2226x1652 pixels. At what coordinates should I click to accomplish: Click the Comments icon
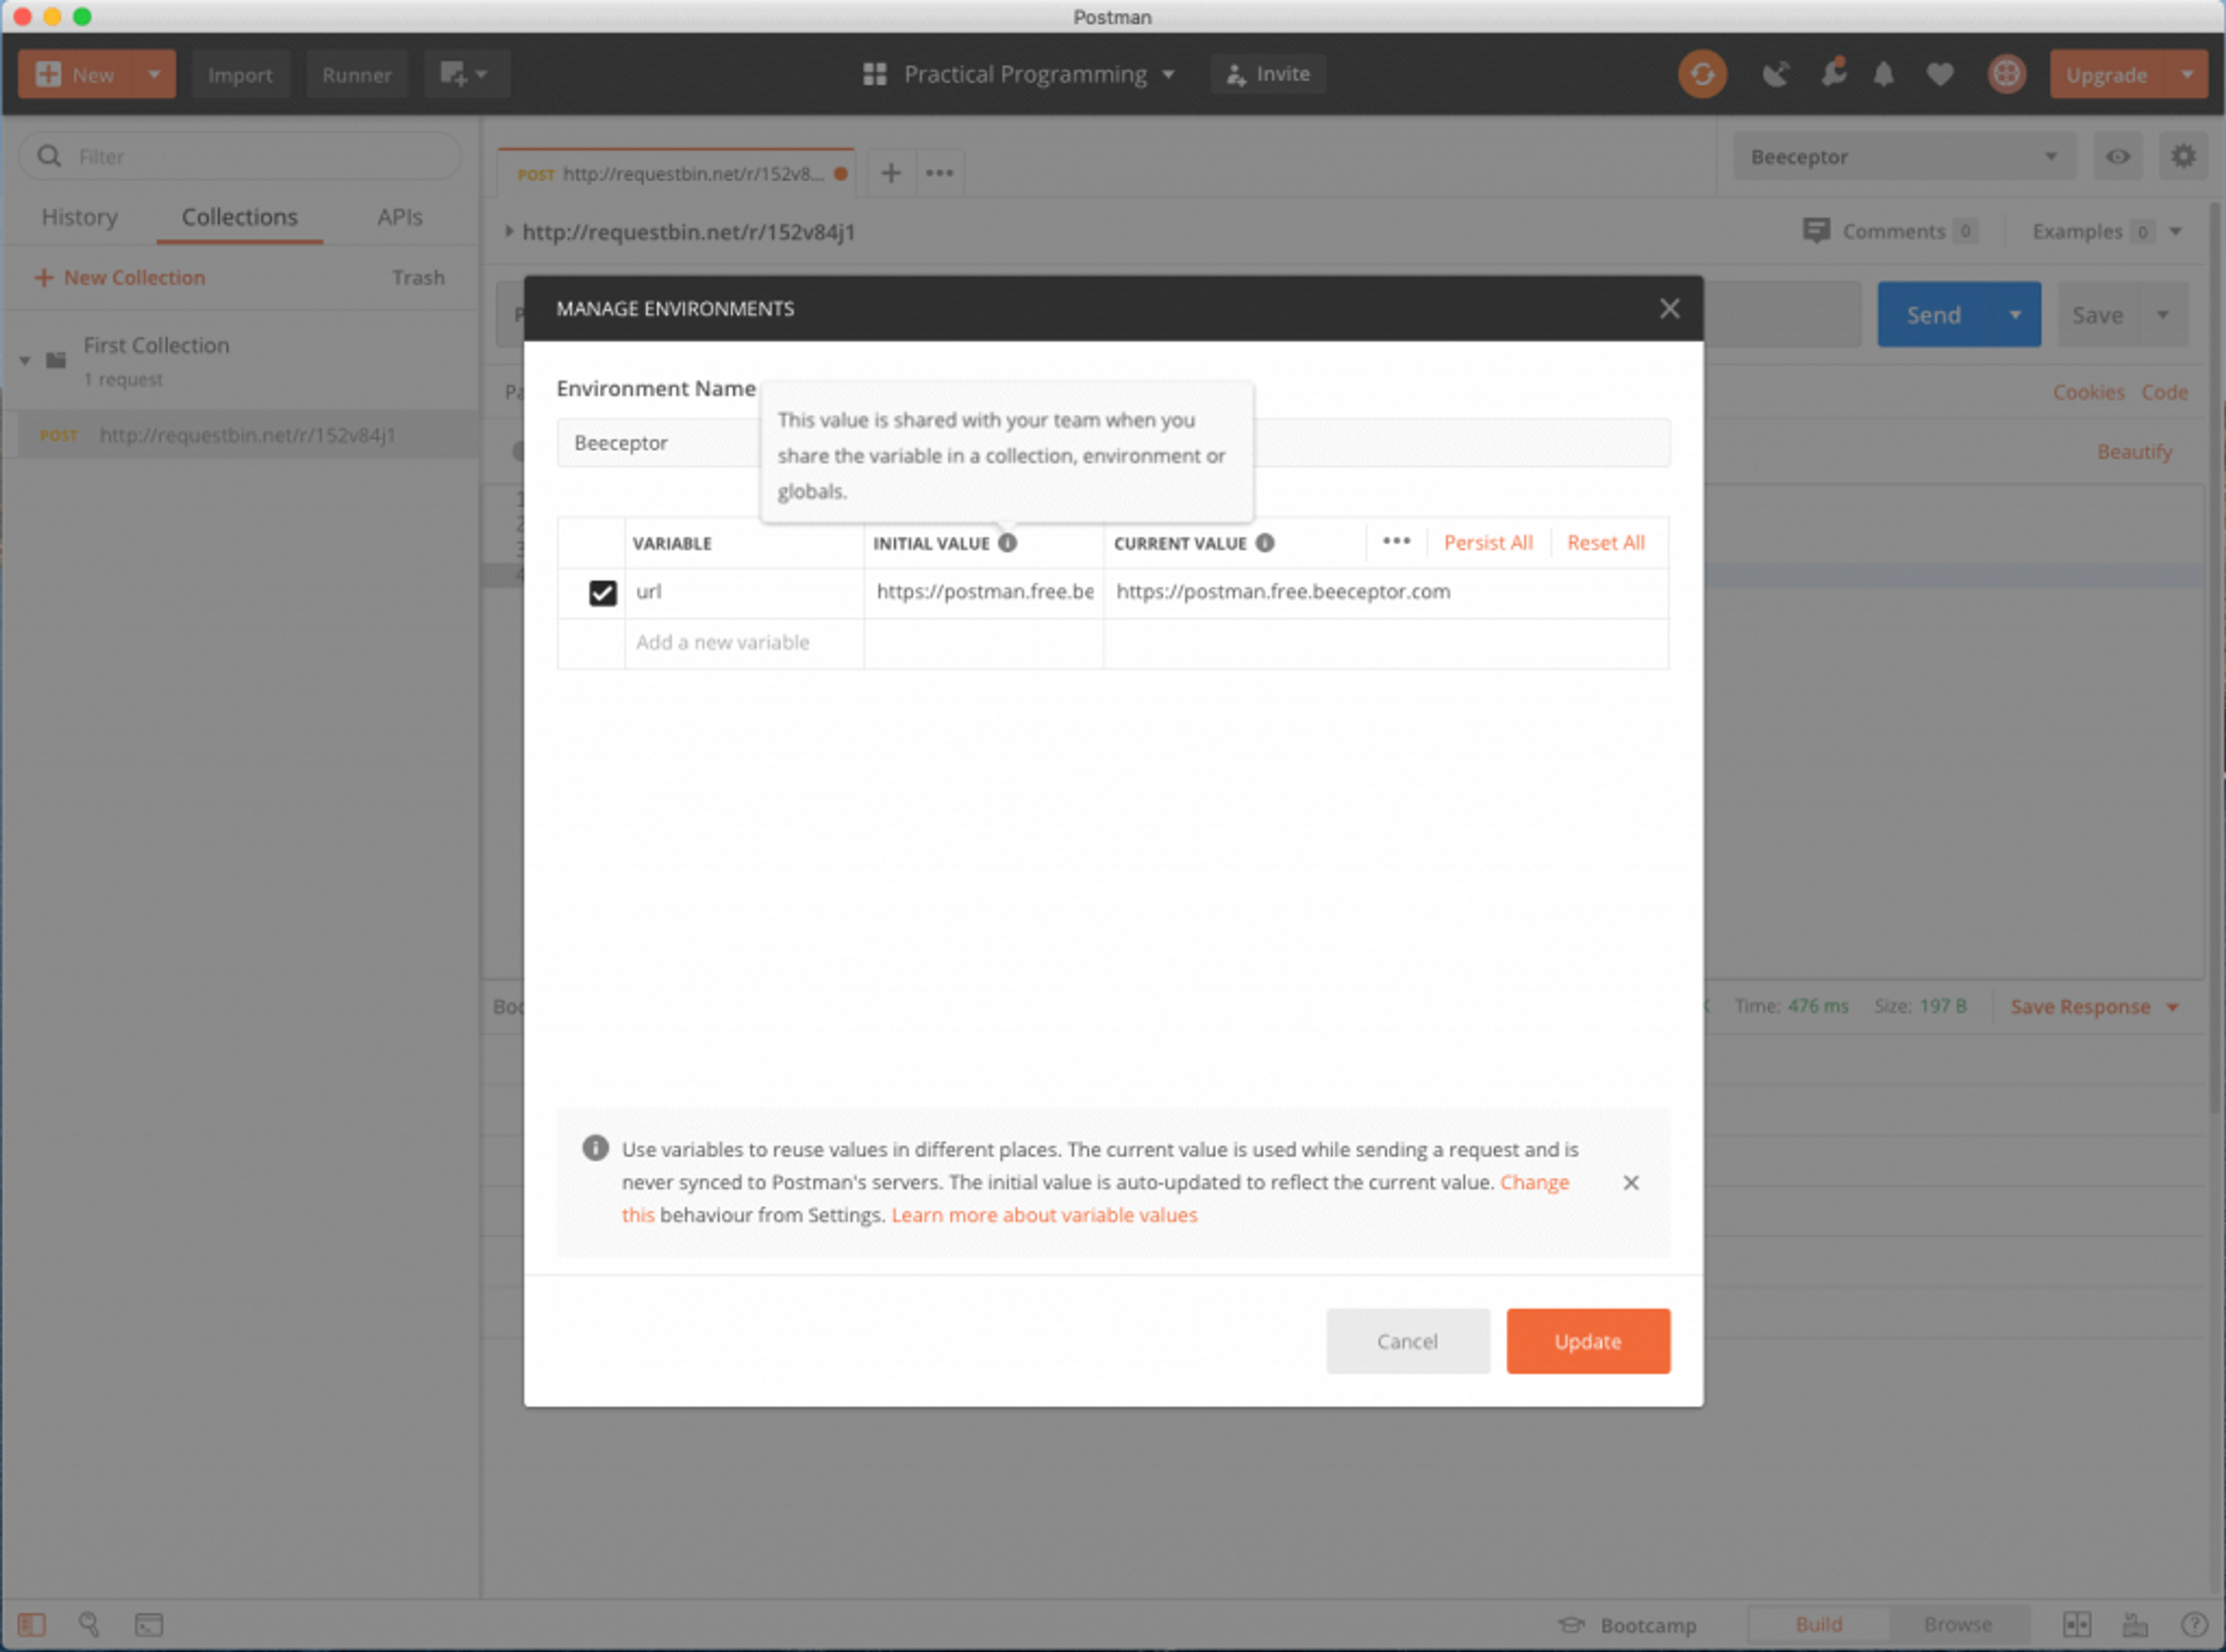coord(1816,231)
